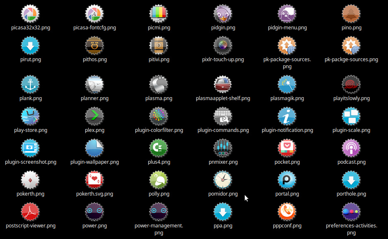Image resolution: width=388 pixels, height=239 pixels.
Task: Click the file name label "pppconf.png"
Action: point(287,226)
